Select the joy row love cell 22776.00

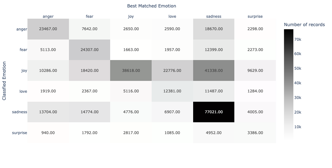(x=172, y=71)
